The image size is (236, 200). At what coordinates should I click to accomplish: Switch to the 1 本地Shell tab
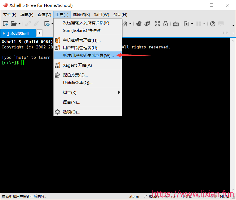pos(18,33)
